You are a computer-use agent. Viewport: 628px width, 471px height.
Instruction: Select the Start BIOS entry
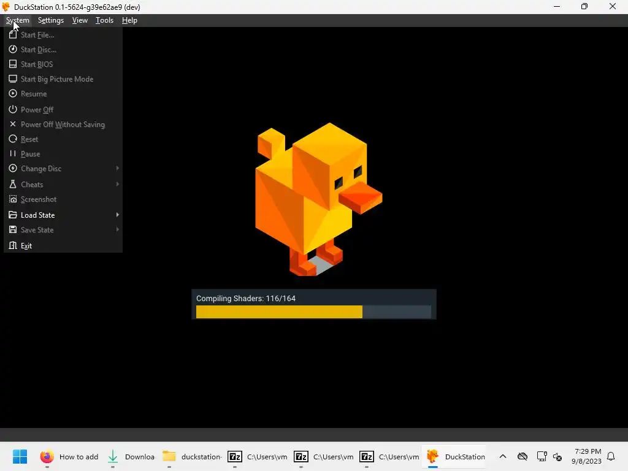[x=63, y=64]
